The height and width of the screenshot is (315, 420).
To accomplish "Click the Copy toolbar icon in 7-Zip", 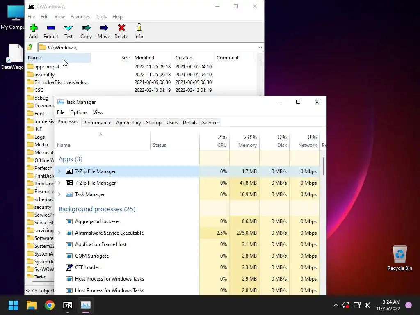I will 86,31.
